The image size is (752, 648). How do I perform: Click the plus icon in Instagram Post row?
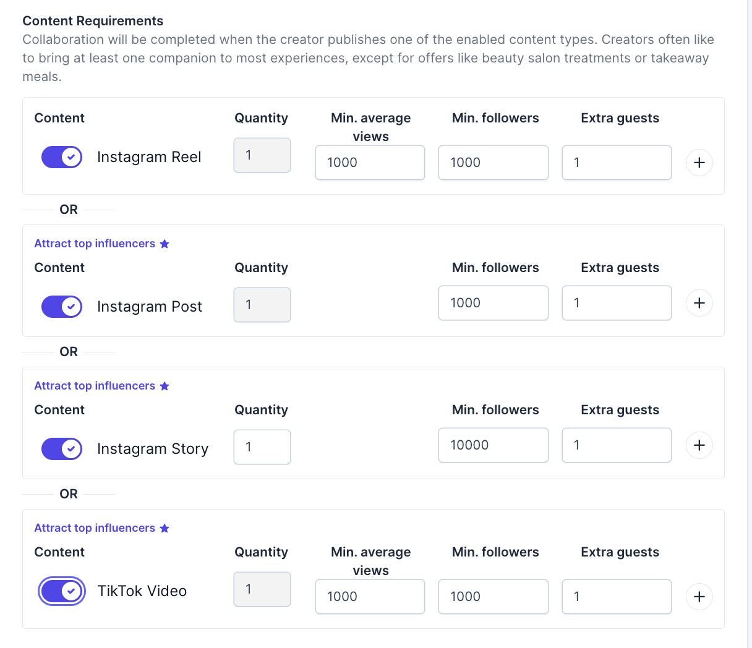coord(699,303)
